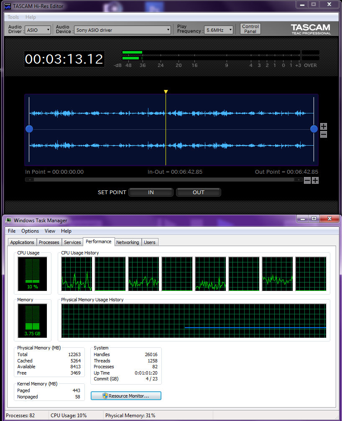
Task: Open the View menu in Task Manager
Action: pyautogui.click(x=50, y=231)
